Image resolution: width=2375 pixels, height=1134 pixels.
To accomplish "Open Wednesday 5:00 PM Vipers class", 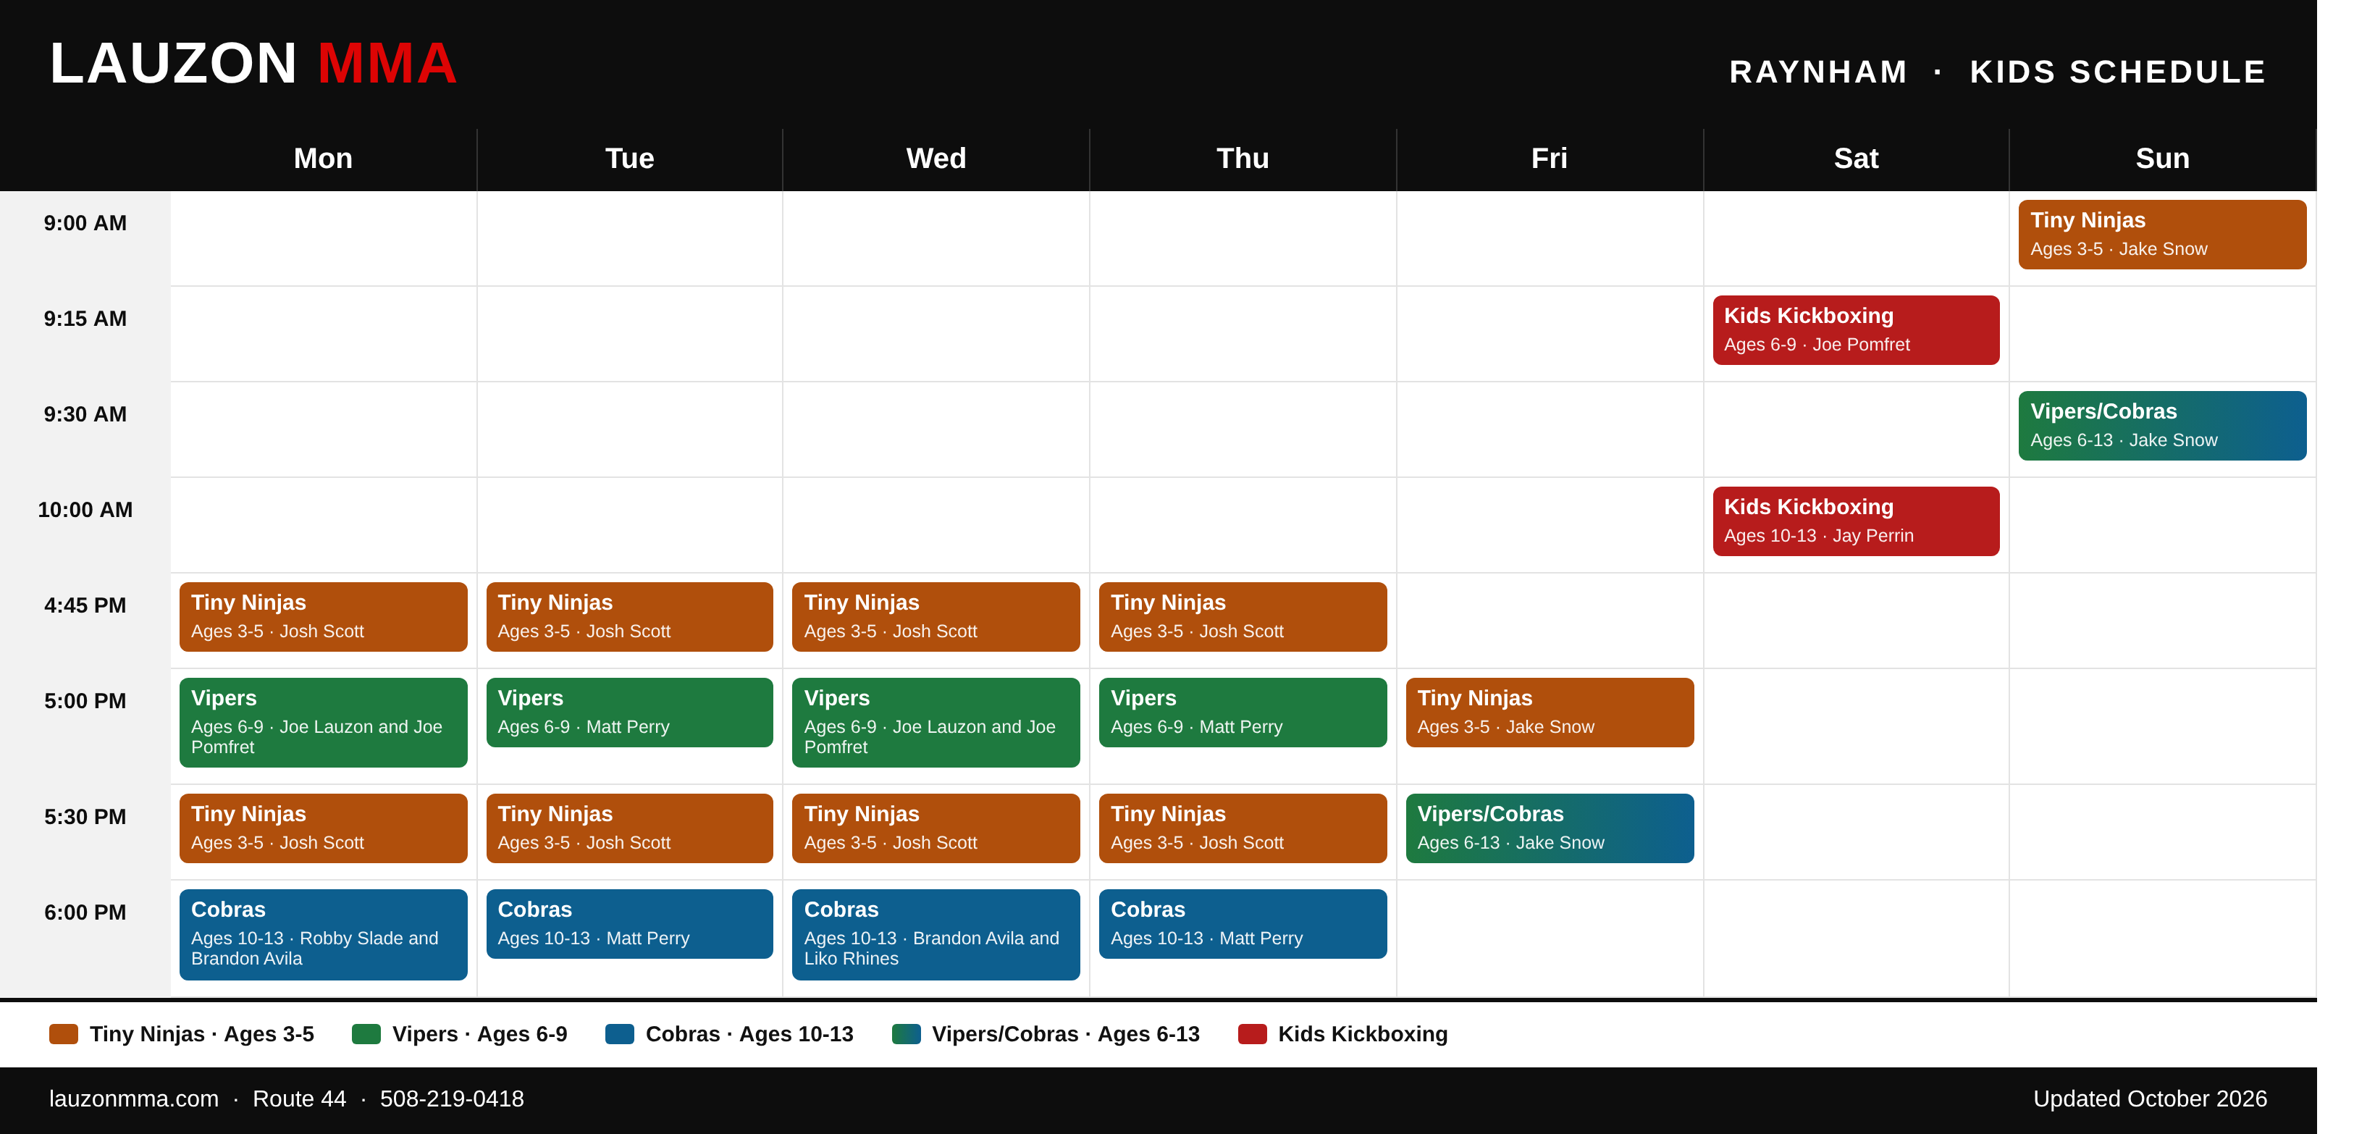I will [x=936, y=723].
